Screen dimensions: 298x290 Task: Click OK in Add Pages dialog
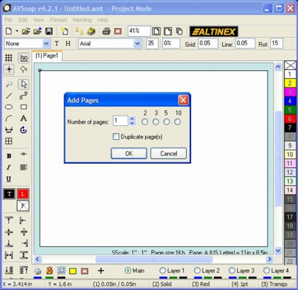[x=129, y=153]
